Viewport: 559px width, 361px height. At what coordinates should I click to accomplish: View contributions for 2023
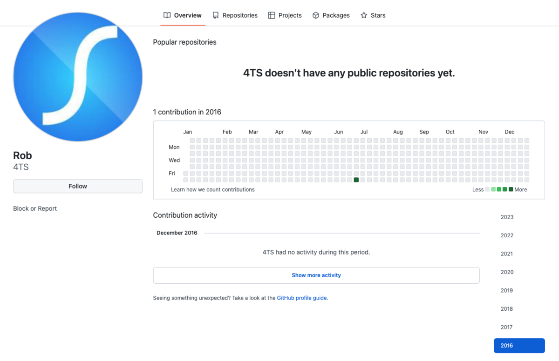[507, 217]
